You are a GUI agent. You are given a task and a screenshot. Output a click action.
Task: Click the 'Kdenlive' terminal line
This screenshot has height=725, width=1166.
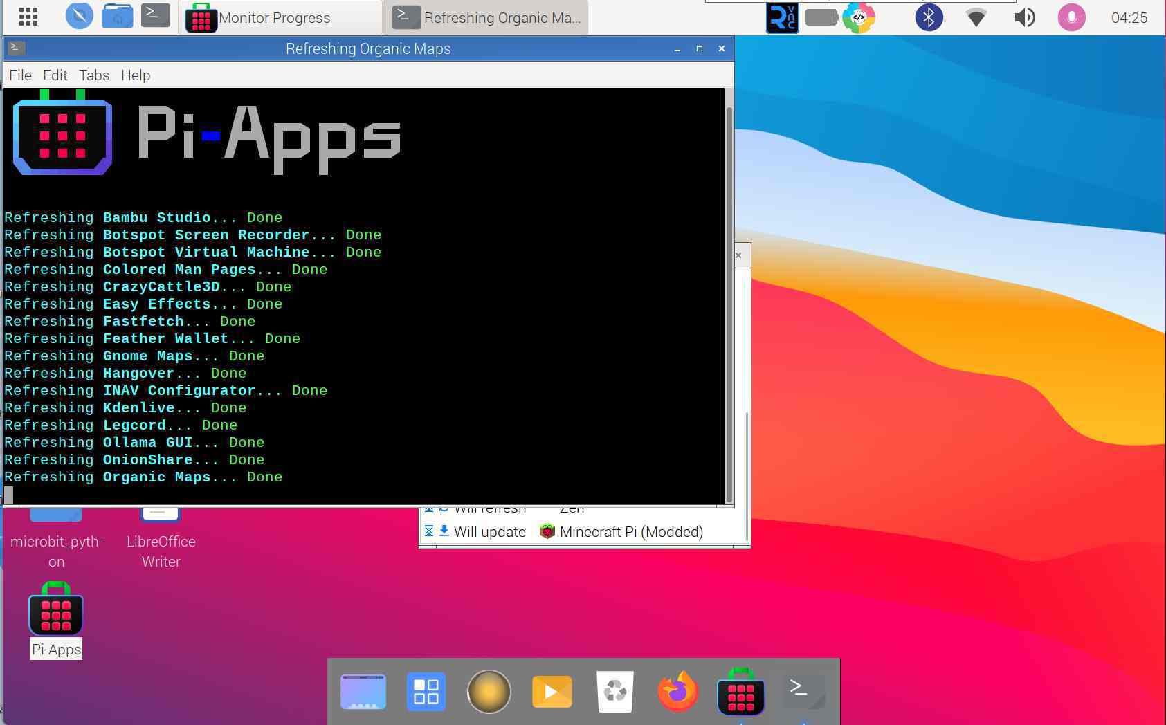[125, 407]
